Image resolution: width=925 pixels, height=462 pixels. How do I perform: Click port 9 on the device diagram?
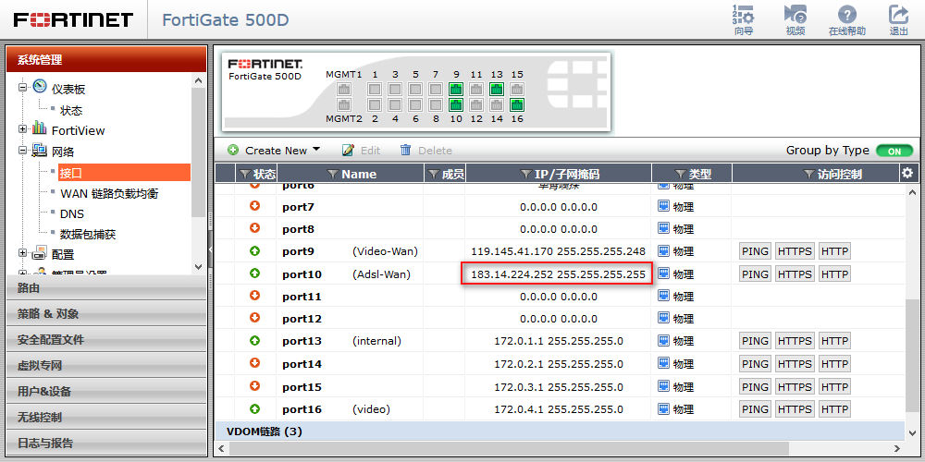click(x=455, y=90)
